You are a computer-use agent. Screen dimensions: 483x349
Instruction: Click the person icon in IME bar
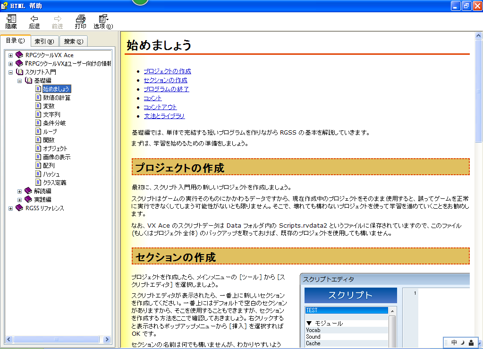coord(471,342)
